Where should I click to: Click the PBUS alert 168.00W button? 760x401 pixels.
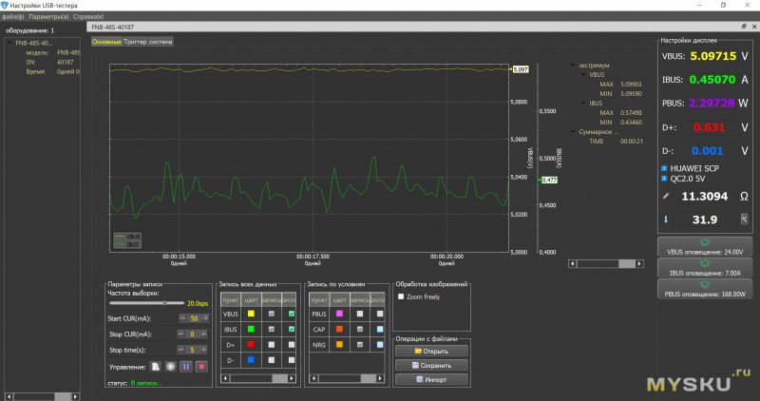click(x=704, y=289)
